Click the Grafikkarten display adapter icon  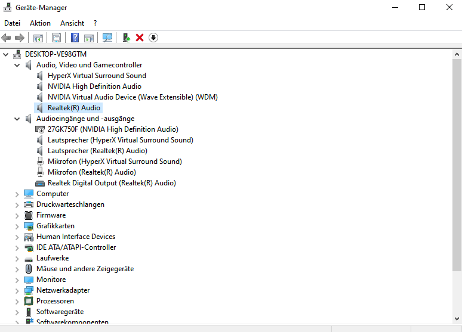[x=29, y=226]
